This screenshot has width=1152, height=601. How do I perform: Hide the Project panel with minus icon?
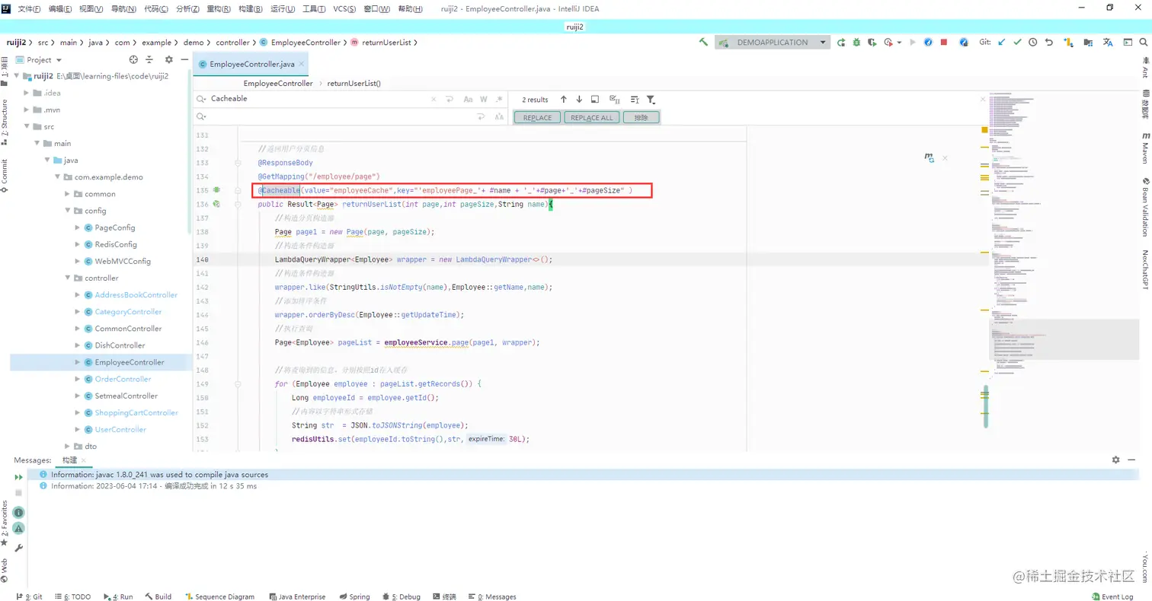coord(184,59)
